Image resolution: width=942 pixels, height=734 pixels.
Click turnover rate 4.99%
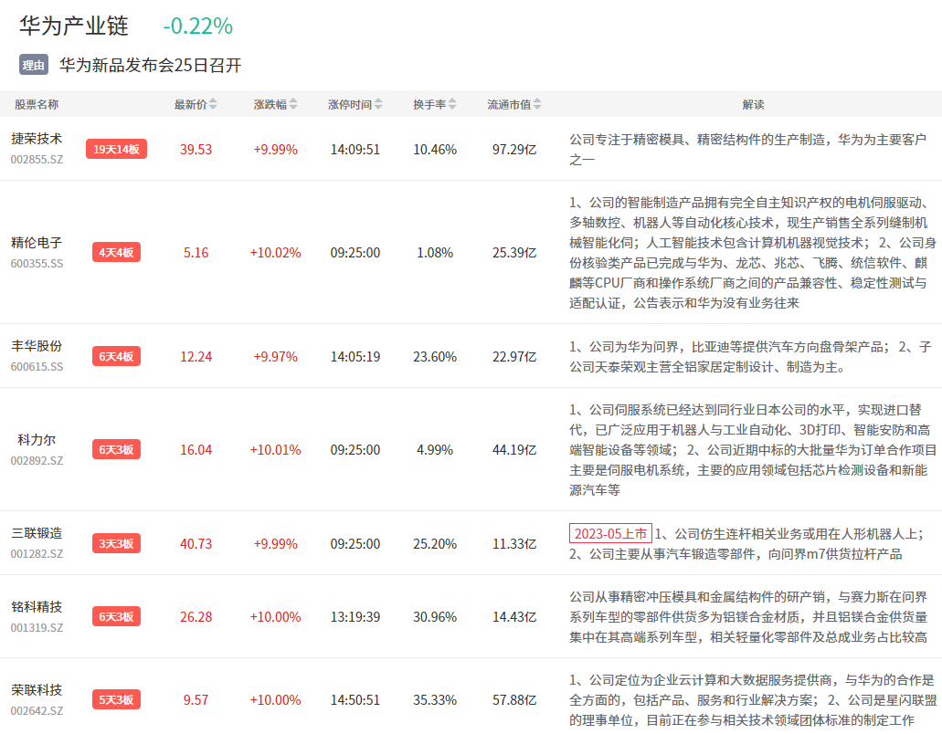tap(435, 449)
